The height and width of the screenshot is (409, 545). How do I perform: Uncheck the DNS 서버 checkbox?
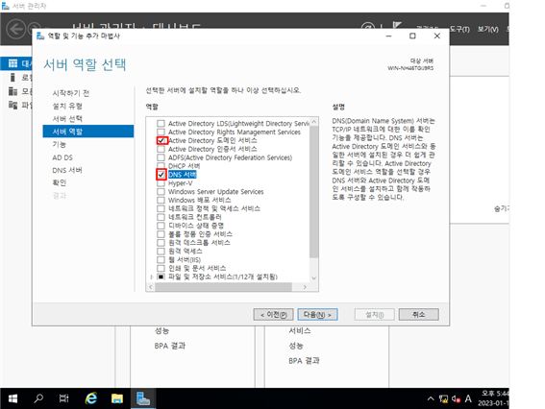tap(161, 175)
